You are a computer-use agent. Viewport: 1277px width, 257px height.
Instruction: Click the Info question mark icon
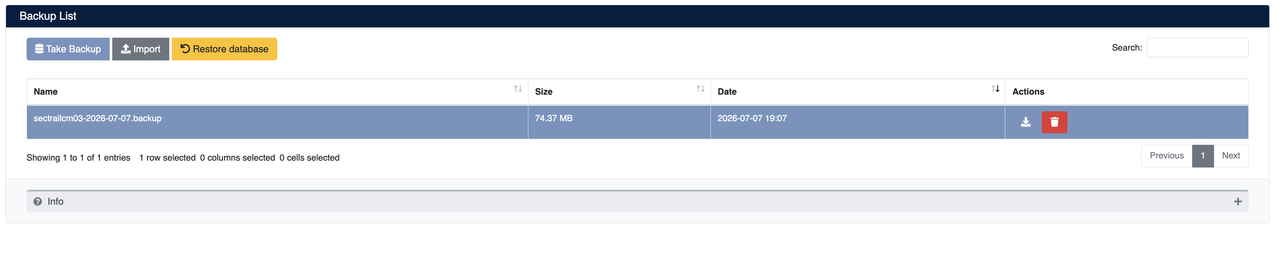[x=38, y=202]
